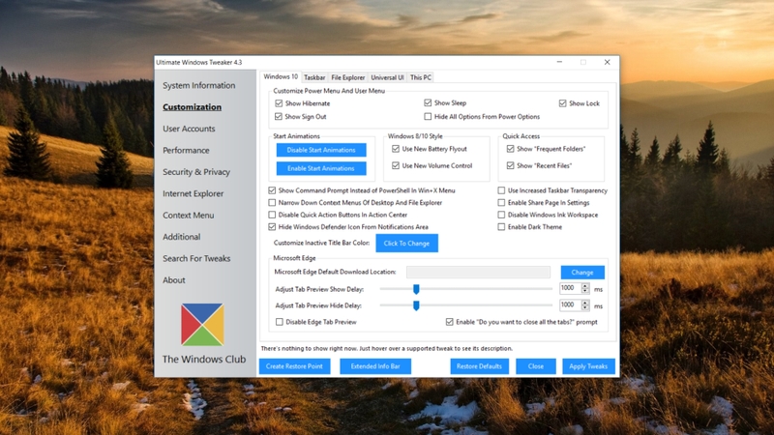
Task: Click the Close button at bottom
Action: click(x=536, y=366)
